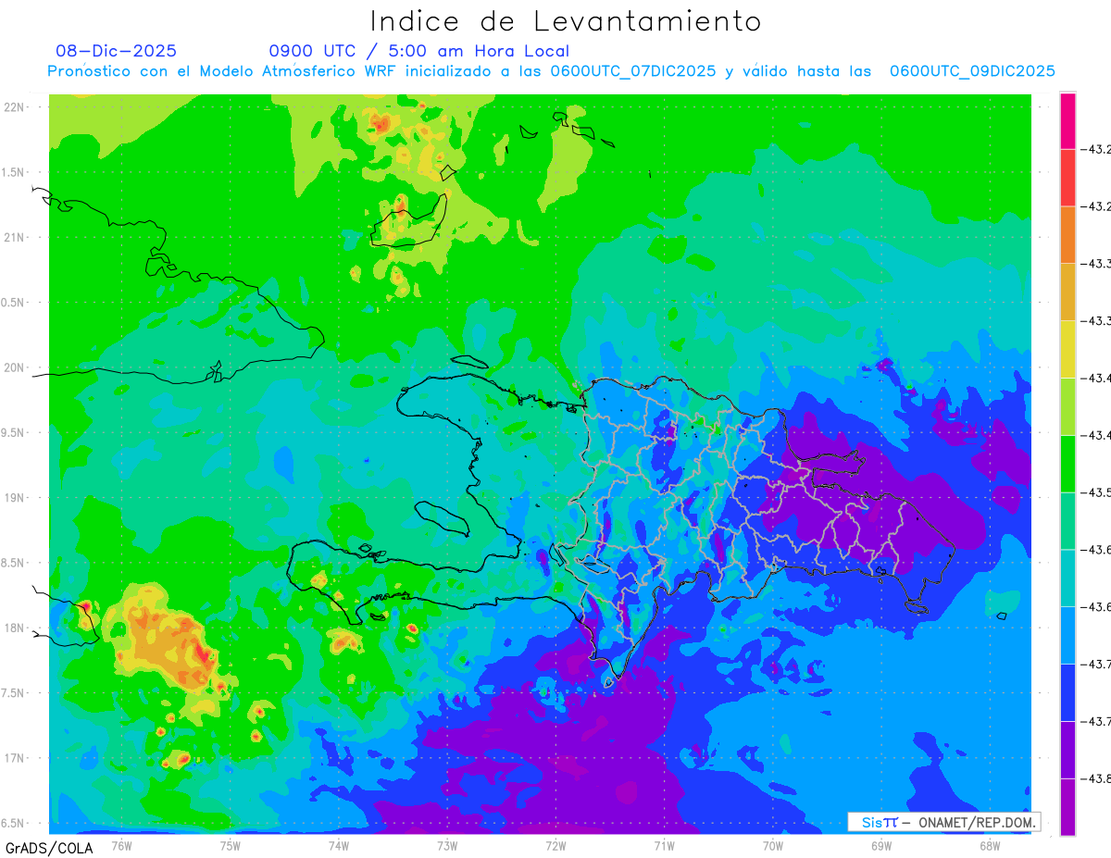Choose the royal blue legend swatch

pos(1067,692)
